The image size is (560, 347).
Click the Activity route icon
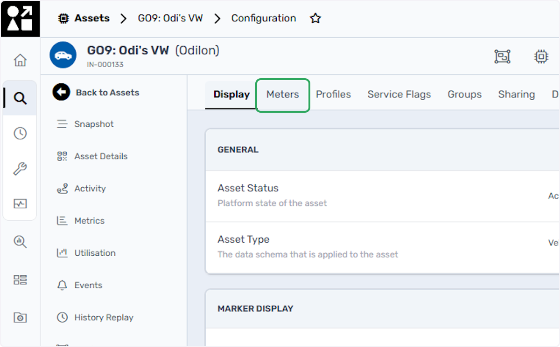click(62, 189)
